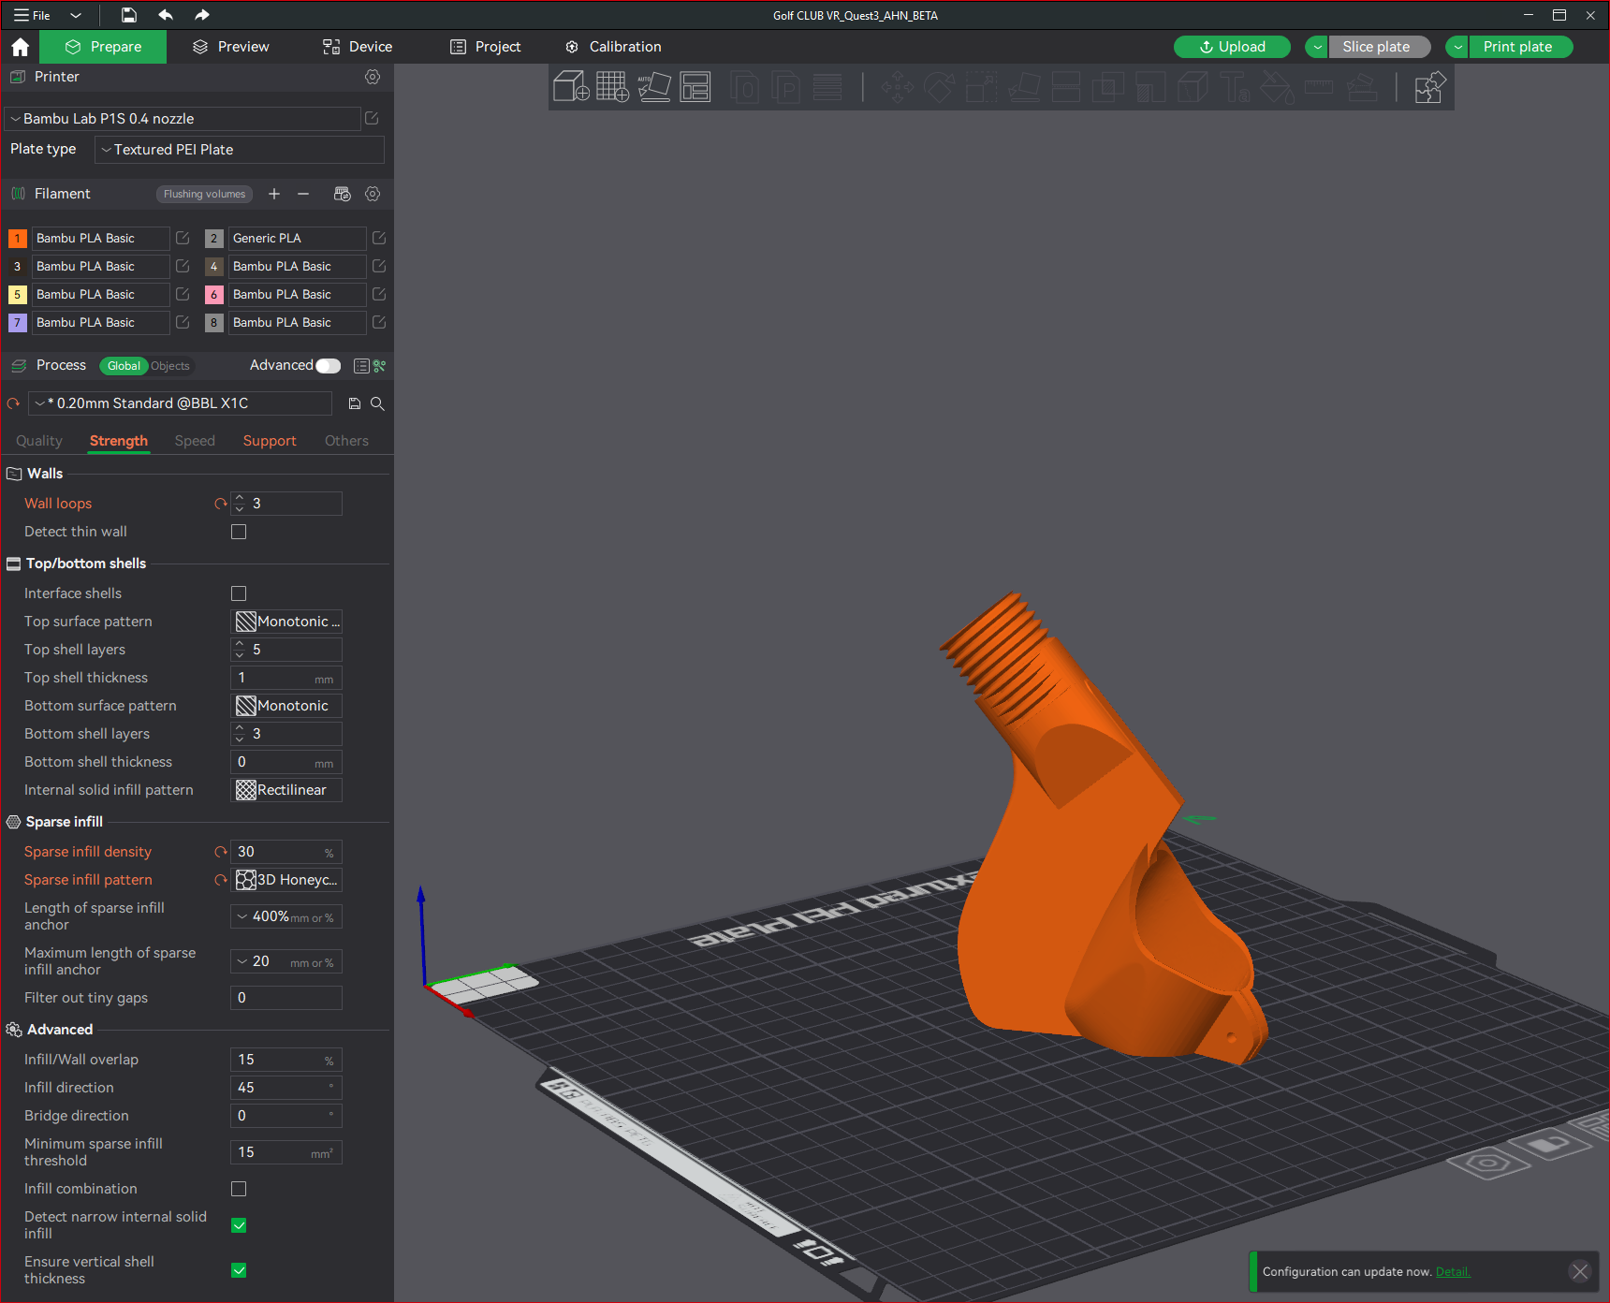The image size is (1610, 1303).
Task: Go to the Home screen icon
Action: [x=21, y=47]
